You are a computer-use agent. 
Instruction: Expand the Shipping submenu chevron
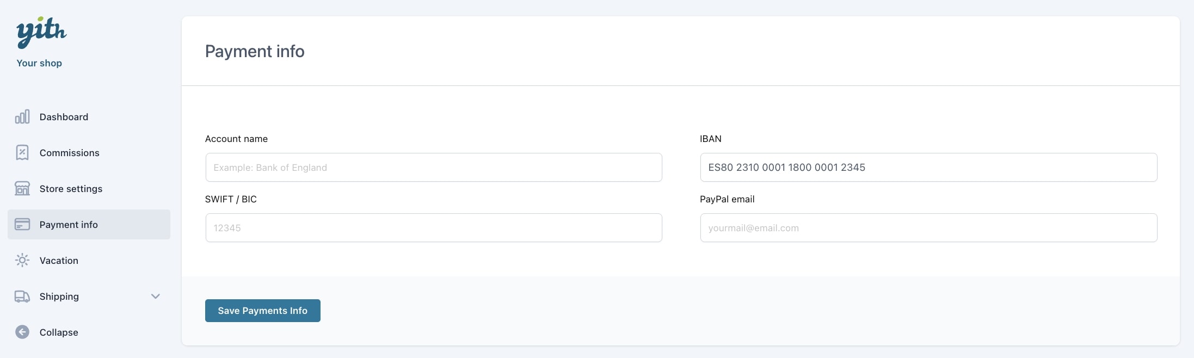click(156, 297)
